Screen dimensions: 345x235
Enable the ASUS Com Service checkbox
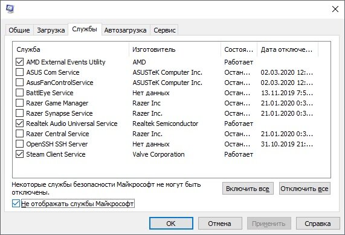click(x=19, y=72)
